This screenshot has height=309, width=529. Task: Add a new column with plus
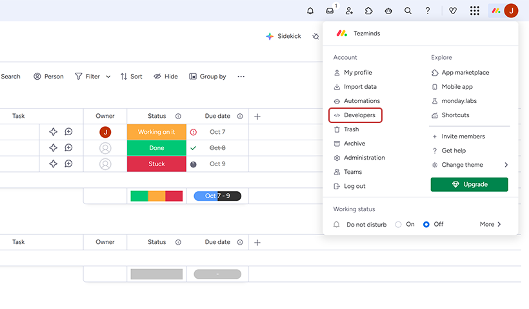pos(257,117)
